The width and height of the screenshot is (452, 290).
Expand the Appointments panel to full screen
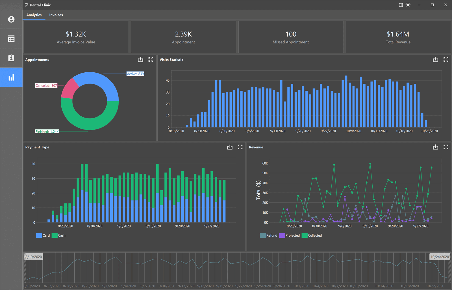pos(151,59)
